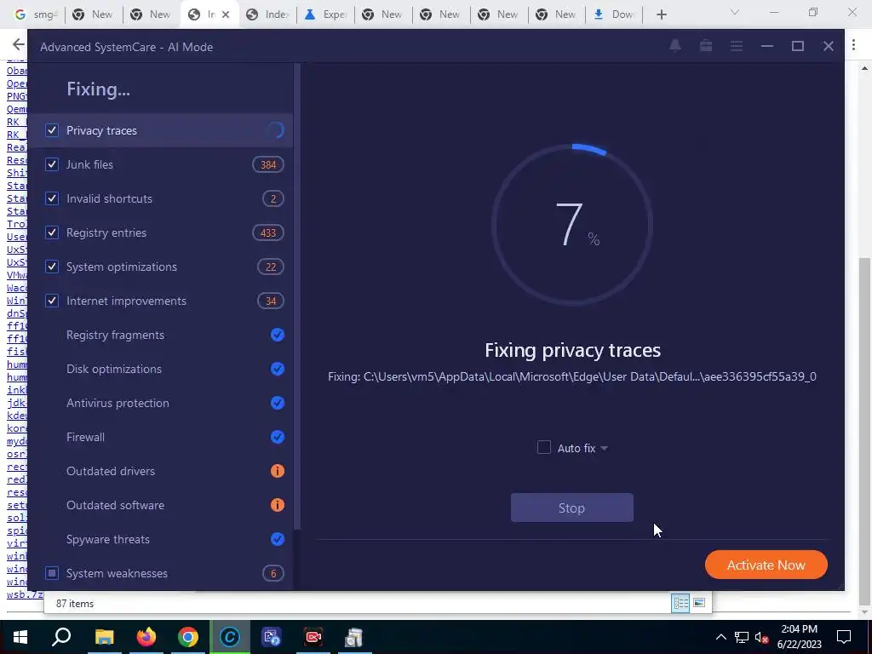Launch Google Chrome from the taskbar
Screen dimensions: 872x654
tap(188, 637)
